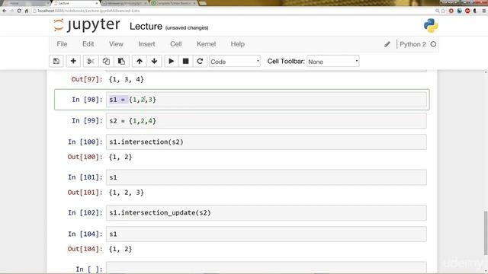Image resolution: width=488 pixels, height=274 pixels.
Task: Bookmark page with star icon
Action: coord(443,11)
